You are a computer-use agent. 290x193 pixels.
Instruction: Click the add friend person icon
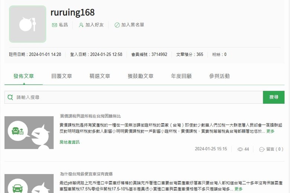(x=81, y=25)
